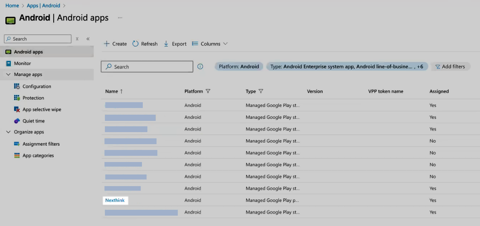
Task: Open Quiet time page
Action: tap(34, 121)
